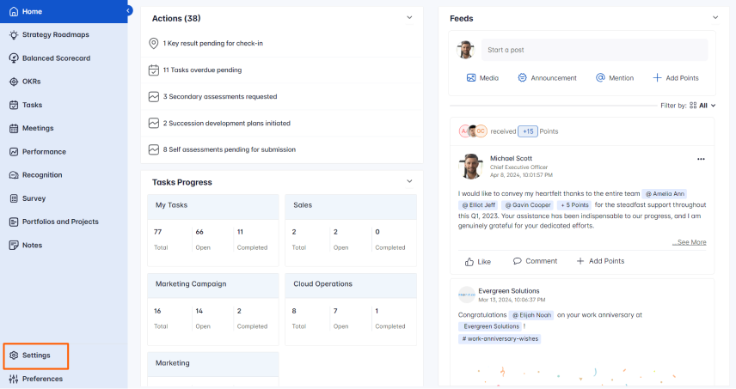Click icon beside Self assessments pending
736x389 pixels.
coord(154,149)
